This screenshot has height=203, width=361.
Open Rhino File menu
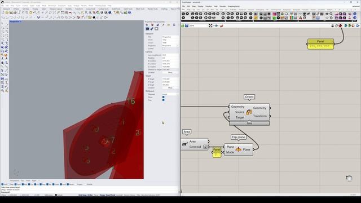pyautogui.click(x=2, y=6)
